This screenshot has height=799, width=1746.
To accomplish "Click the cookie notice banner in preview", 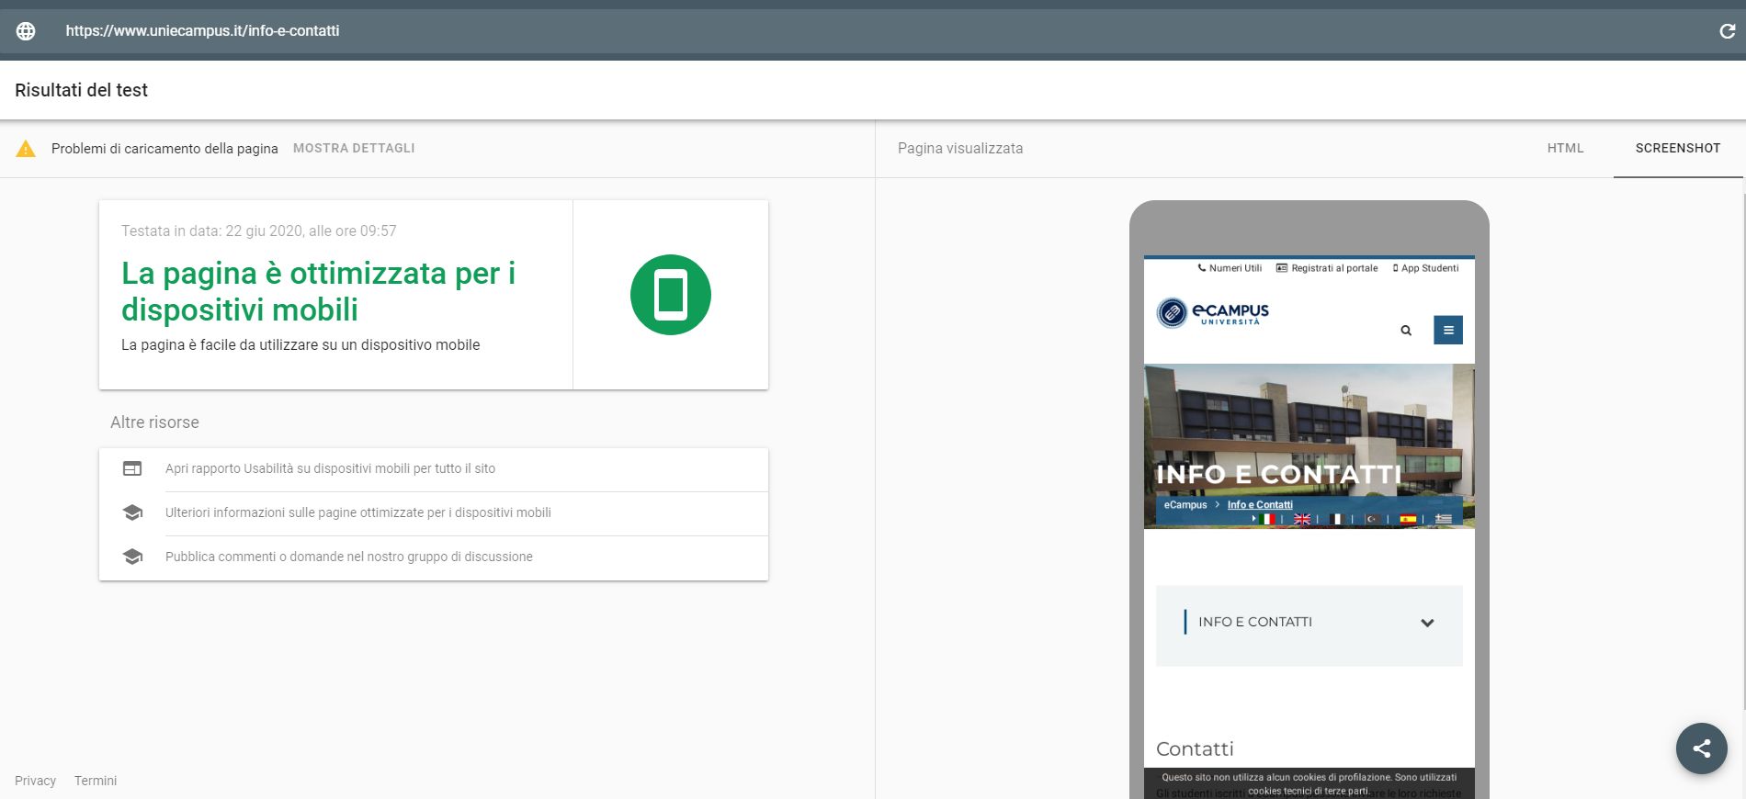I will point(1309,783).
